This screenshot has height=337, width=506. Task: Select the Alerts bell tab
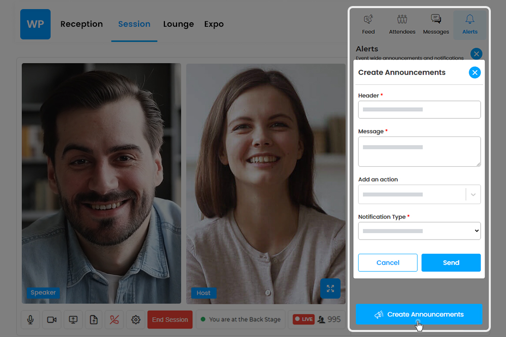point(470,24)
